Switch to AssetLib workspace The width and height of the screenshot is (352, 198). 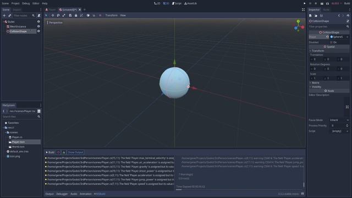190,3
